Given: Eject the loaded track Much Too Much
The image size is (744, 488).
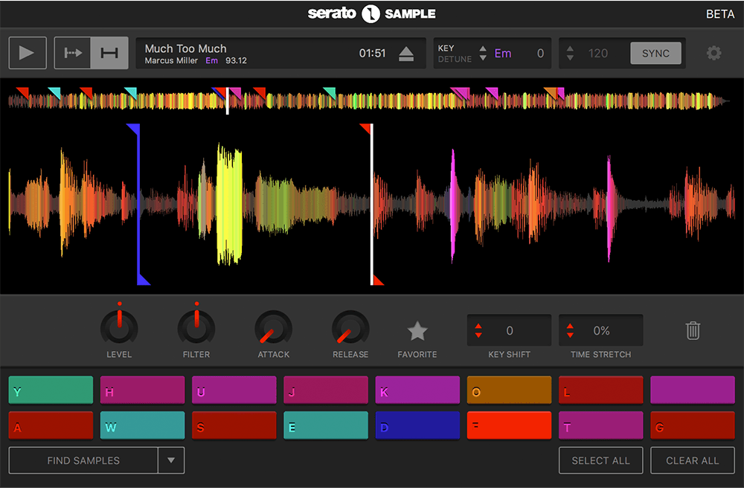Looking at the screenshot, I should click(x=406, y=53).
